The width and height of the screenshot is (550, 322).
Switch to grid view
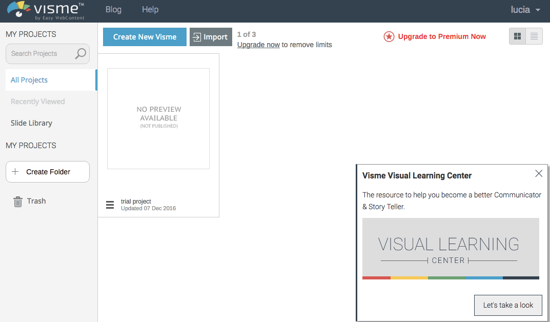coord(517,36)
